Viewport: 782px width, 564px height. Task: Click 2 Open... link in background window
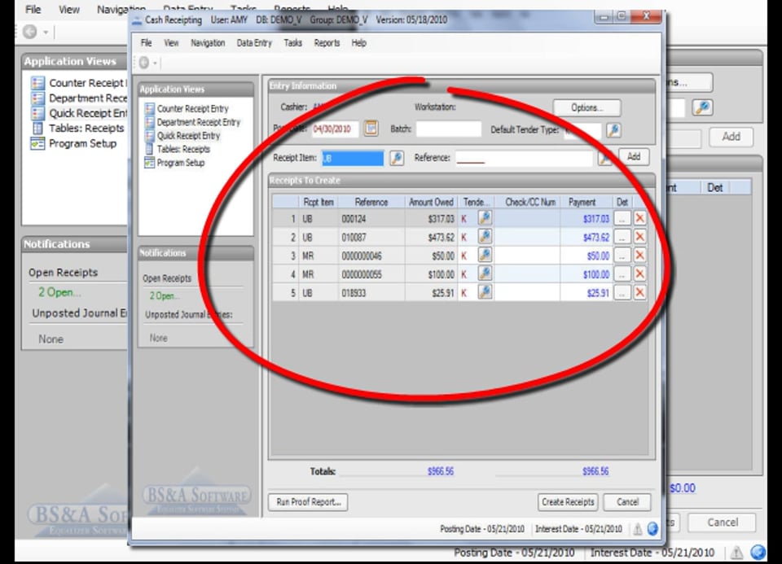coord(59,292)
